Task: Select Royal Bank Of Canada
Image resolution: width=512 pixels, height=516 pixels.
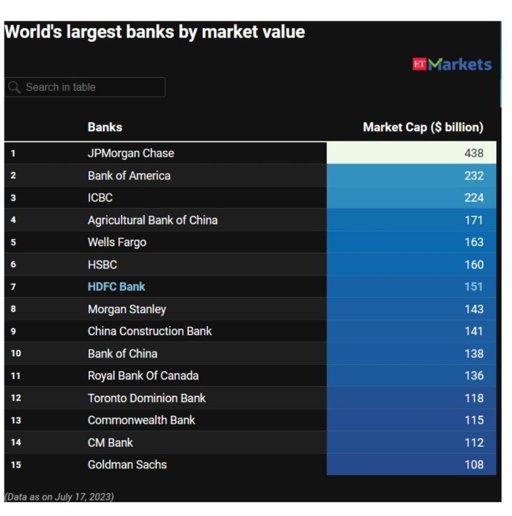Action: pos(143,376)
